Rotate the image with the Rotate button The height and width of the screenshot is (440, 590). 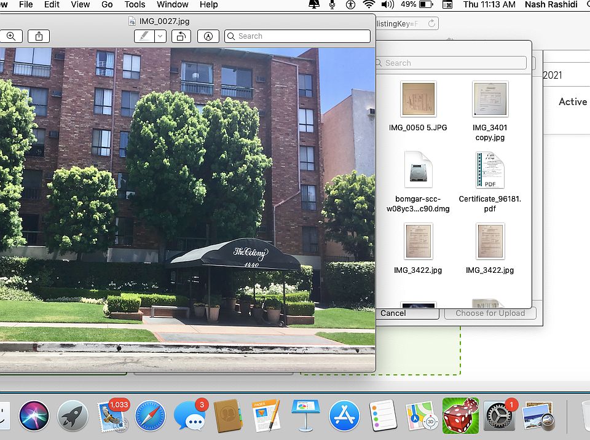(x=181, y=36)
